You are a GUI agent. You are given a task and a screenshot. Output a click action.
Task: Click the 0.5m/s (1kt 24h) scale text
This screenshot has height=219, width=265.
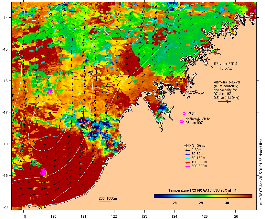click(x=227, y=98)
